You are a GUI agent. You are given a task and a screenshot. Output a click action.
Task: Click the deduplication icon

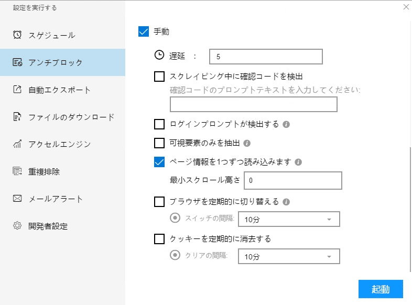point(17,171)
